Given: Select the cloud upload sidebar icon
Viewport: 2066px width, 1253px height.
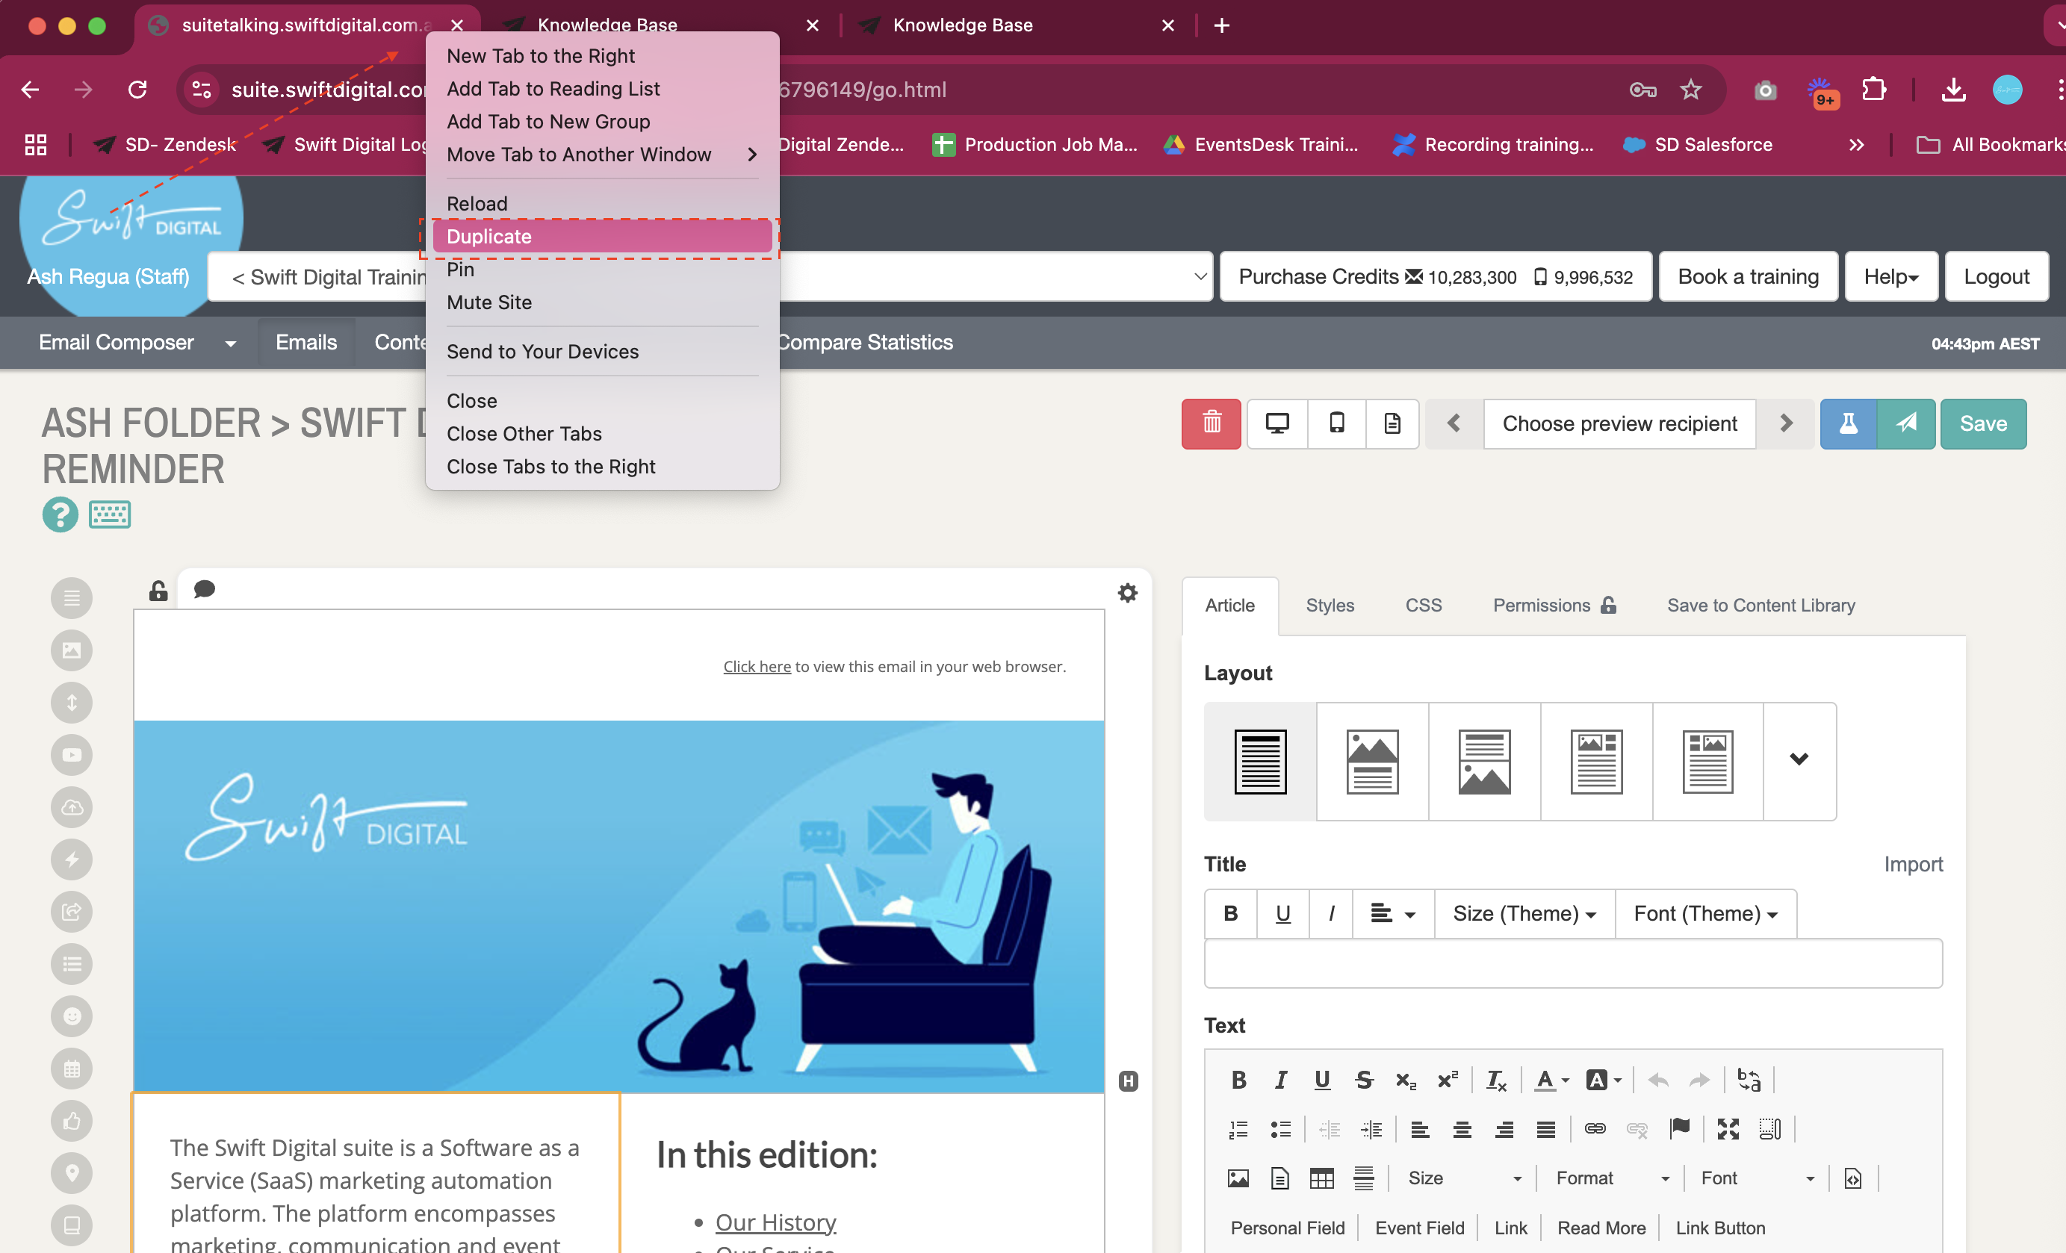Looking at the screenshot, I should point(71,807).
